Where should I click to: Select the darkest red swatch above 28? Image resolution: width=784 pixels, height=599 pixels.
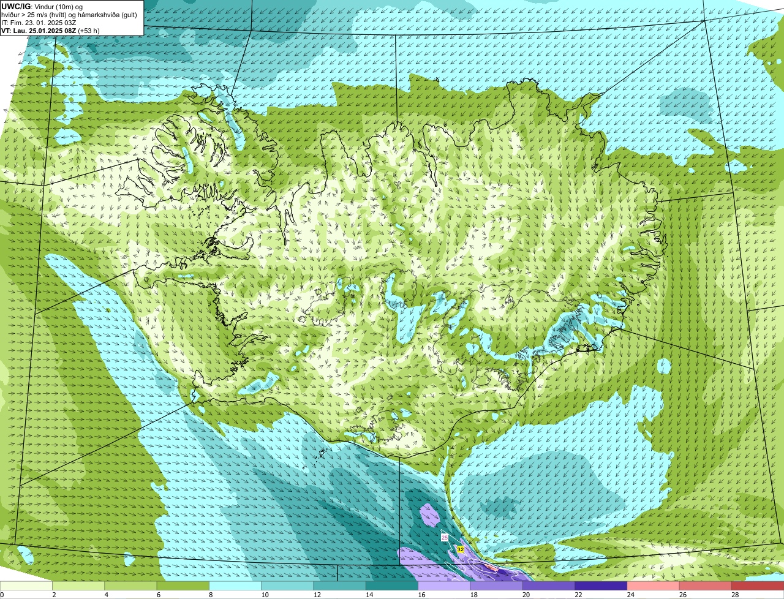point(758,586)
